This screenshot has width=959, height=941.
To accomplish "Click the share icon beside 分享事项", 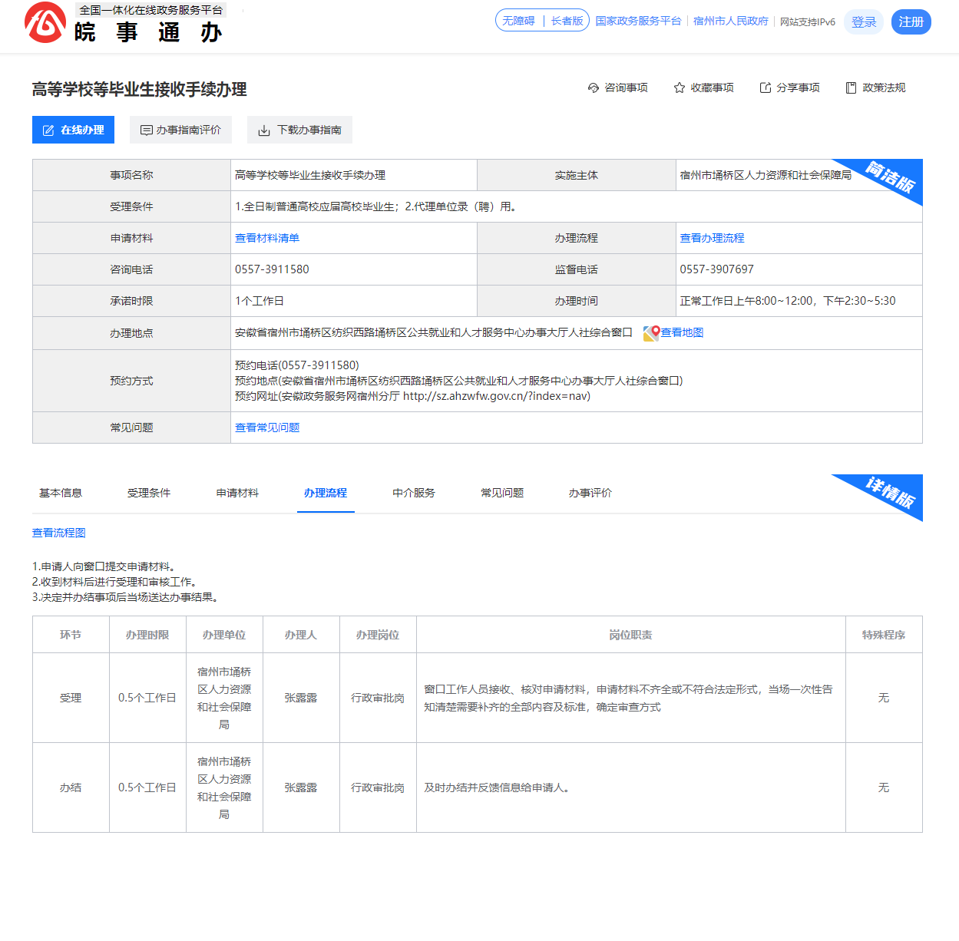I will point(765,88).
